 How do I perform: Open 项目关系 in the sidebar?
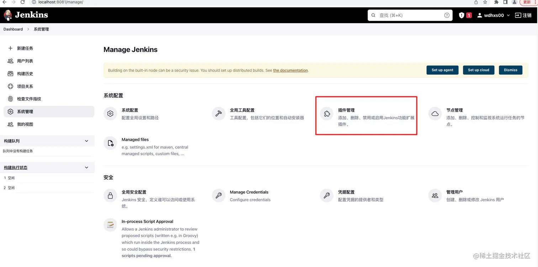coord(49,86)
